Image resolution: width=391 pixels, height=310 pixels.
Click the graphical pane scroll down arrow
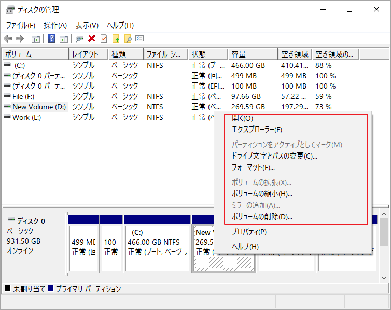tap(384, 278)
